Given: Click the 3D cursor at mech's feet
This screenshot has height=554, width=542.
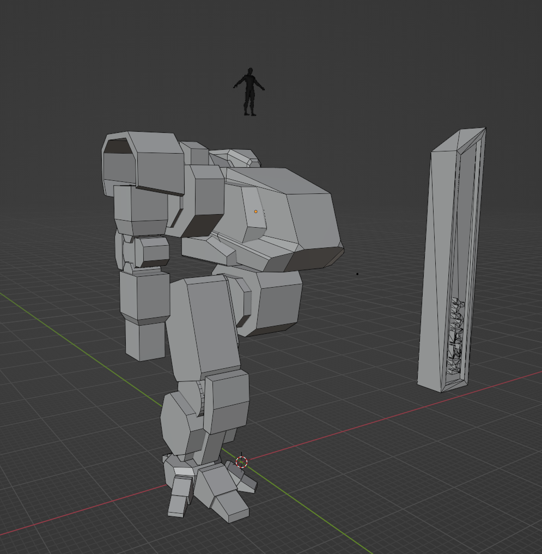Looking at the screenshot, I should tap(242, 462).
